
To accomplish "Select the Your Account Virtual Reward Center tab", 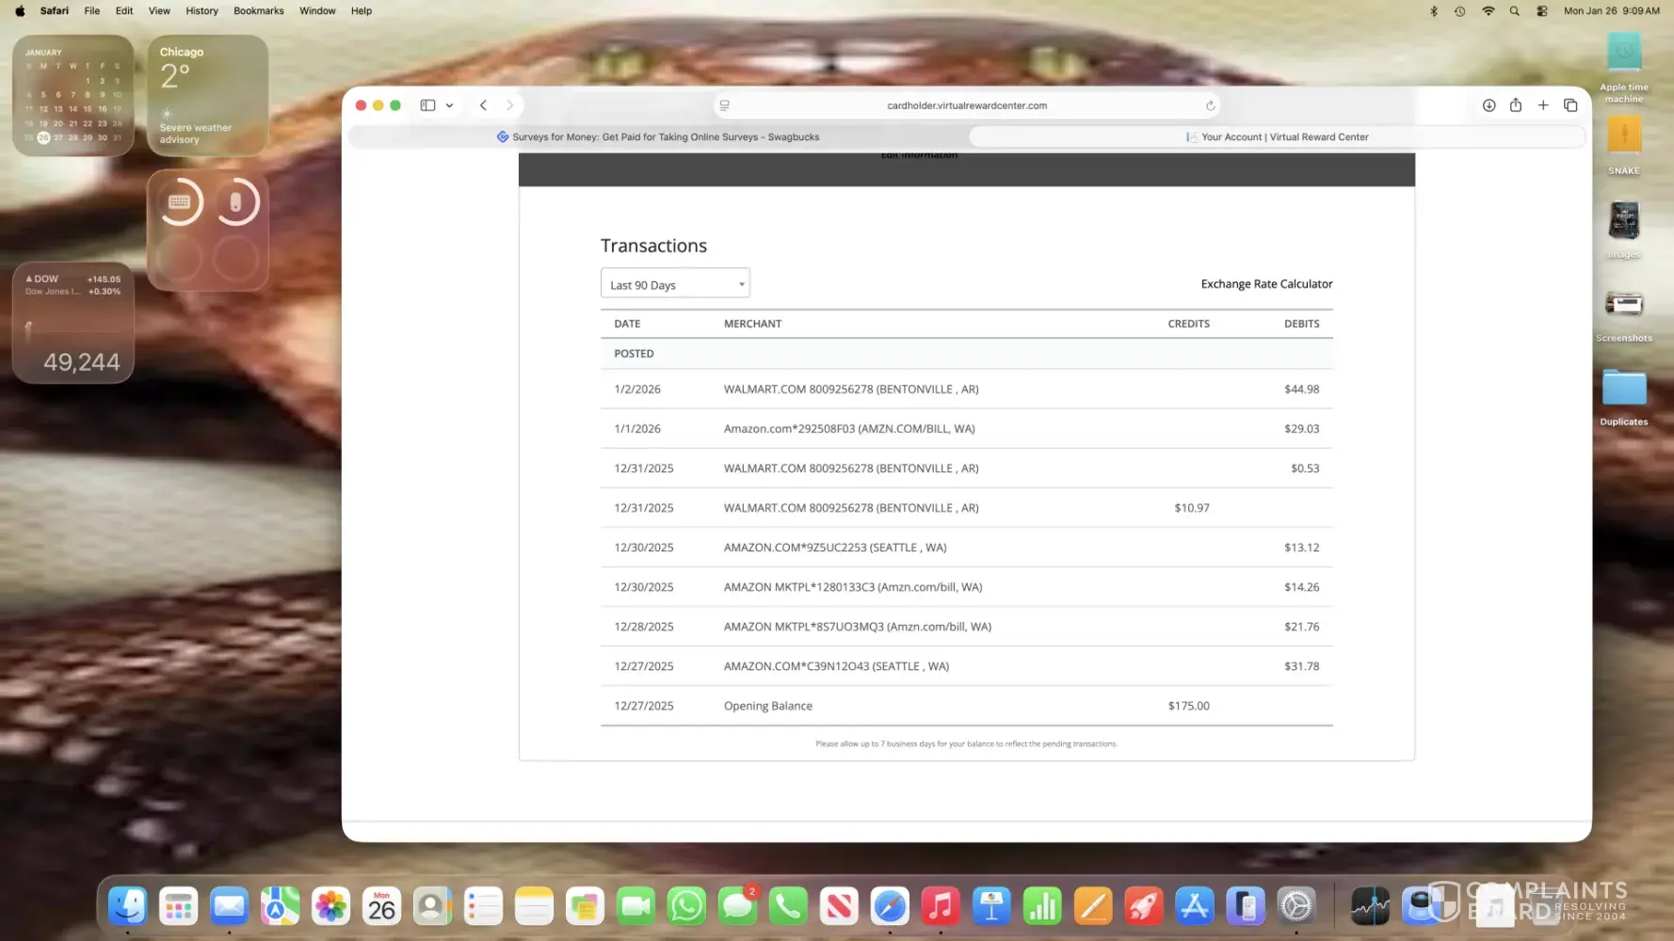I will tap(1277, 136).
